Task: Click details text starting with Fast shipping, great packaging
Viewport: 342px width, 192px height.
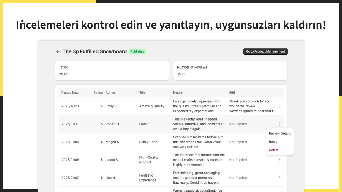Action: click(197, 178)
